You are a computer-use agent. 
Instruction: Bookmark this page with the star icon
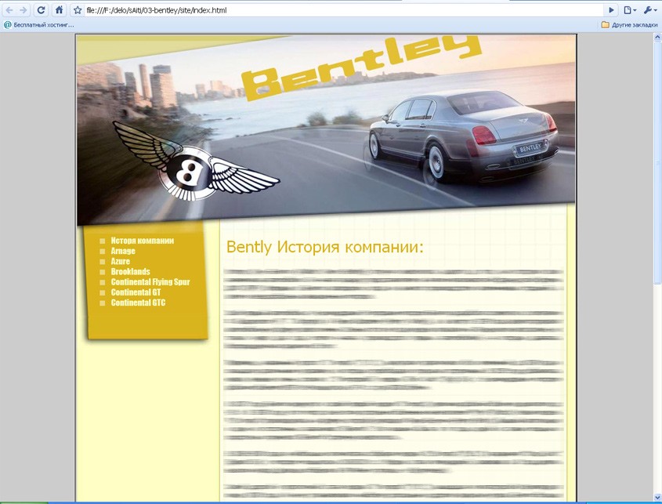point(78,10)
